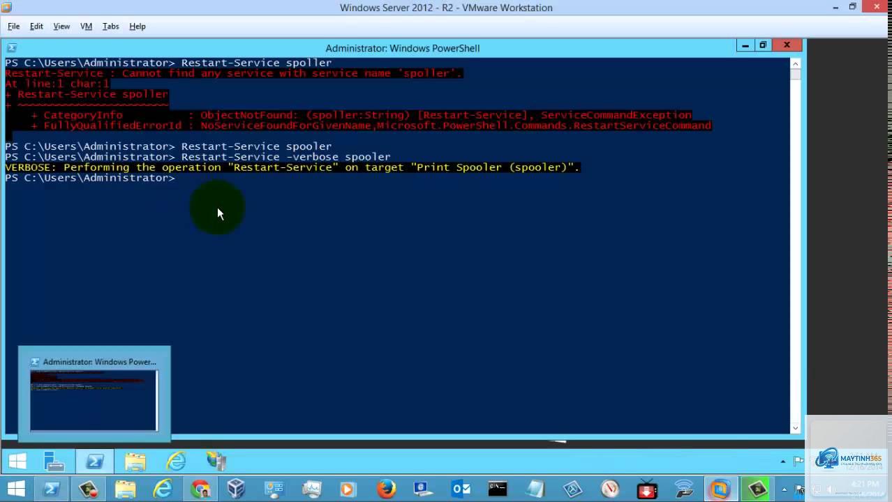Open the Edit menu in VMware Workstation
Viewport: 892px width, 502px height.
point(36,26)
